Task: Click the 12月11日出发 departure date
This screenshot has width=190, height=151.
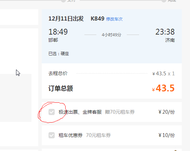Action: coord(66,19)
